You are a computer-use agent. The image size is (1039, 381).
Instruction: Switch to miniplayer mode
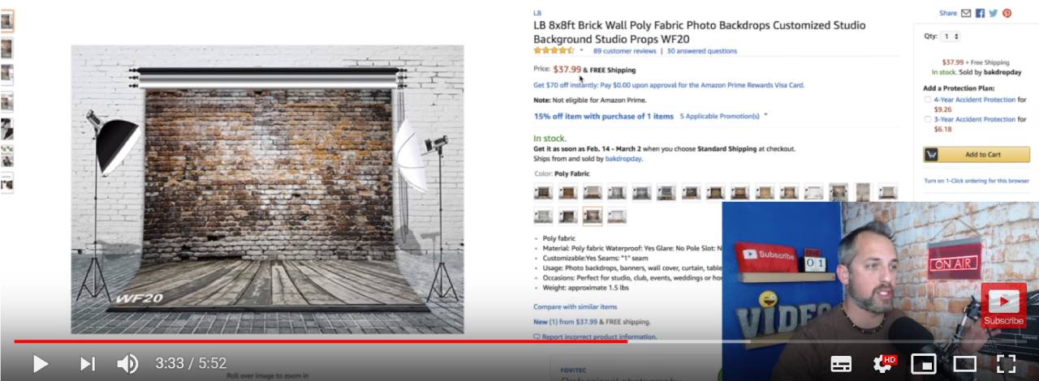click(924, 364)
